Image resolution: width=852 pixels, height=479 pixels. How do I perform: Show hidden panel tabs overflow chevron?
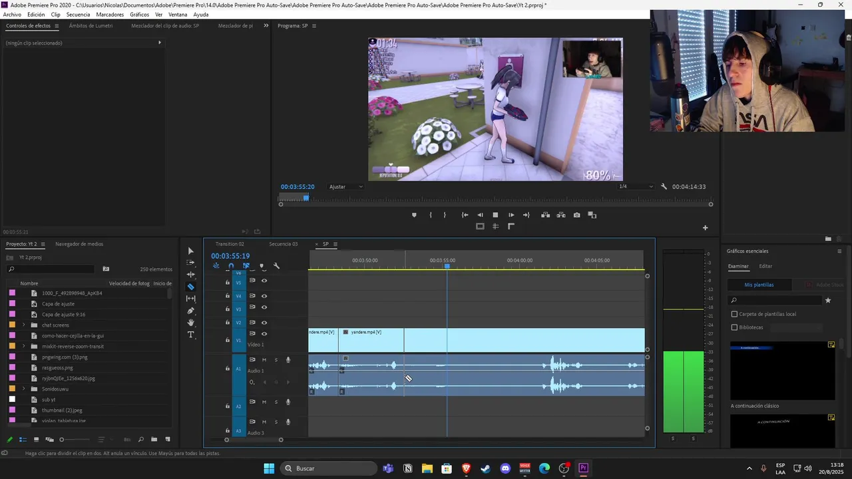[x=266, y=26]
